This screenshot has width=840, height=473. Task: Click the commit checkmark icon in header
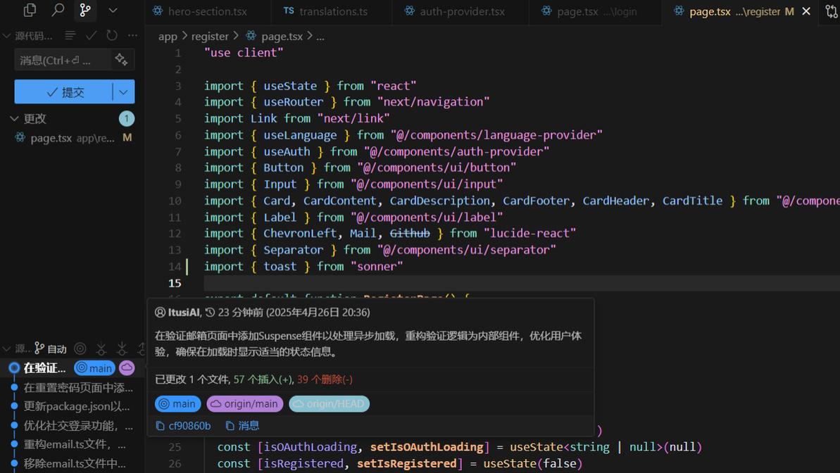[91, 35]
